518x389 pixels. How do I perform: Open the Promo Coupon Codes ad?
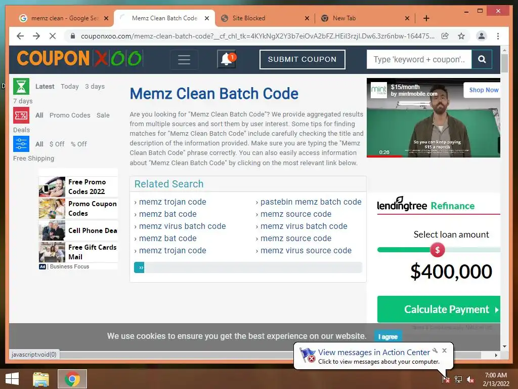pyautogui.click(x=78, y=208)
